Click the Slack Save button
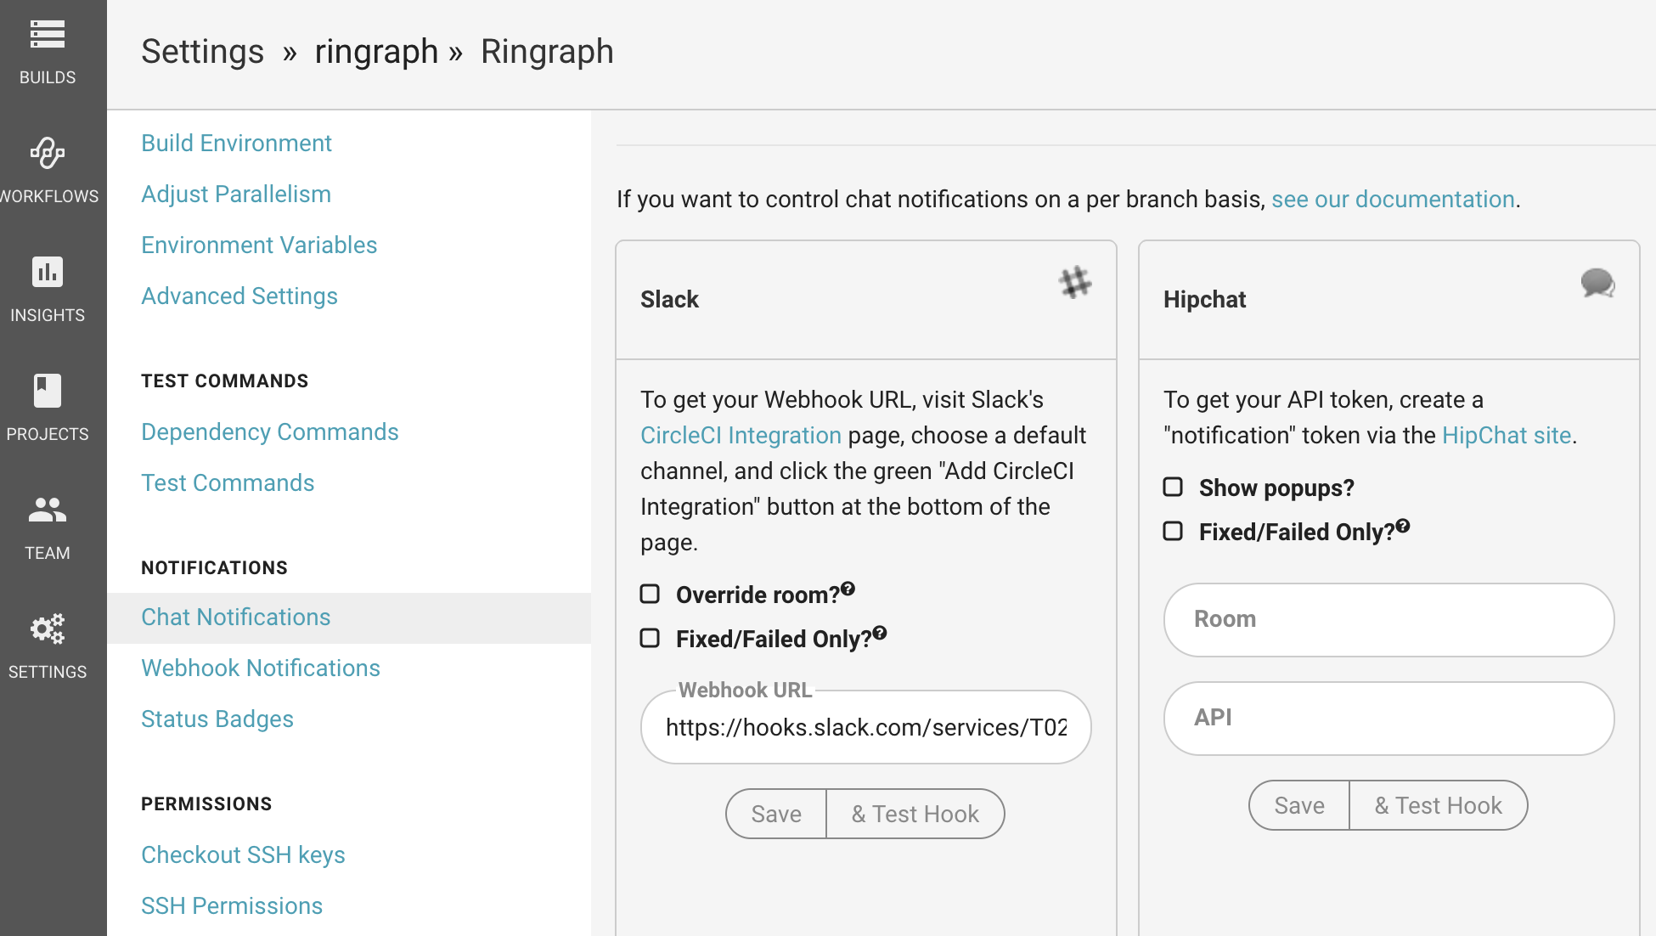Screen dimensions: 1656x936 pyautogui.click(x=776, y=814)
